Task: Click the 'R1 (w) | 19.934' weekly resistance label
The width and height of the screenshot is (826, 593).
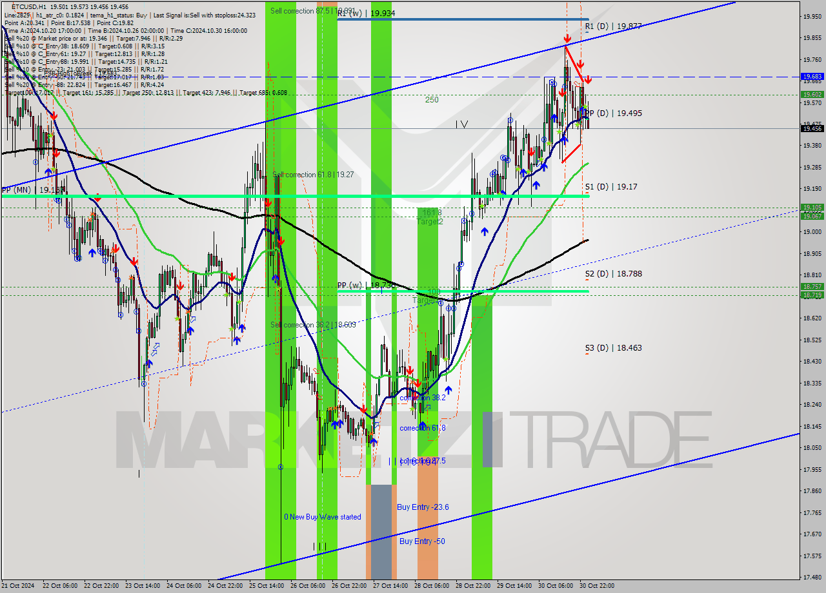Action: (x=367, y=13)
